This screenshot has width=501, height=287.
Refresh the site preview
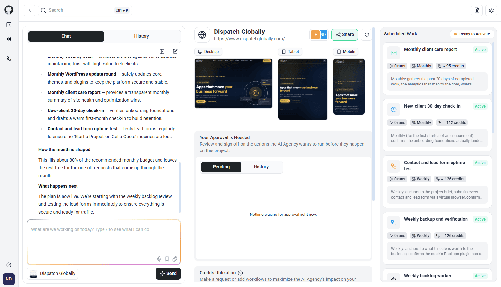tap(367, 35)
